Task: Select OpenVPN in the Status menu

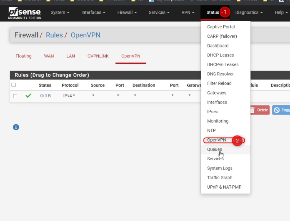Action: pos(217,140)
